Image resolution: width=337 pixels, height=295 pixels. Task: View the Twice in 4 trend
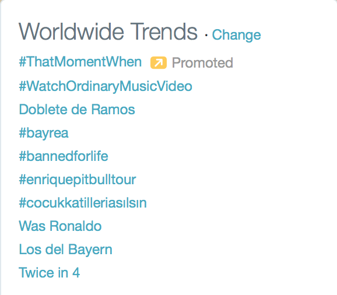coord(49,273)
